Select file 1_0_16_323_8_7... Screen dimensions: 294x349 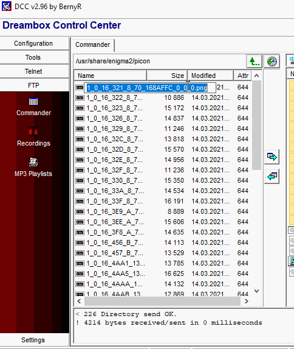[x=115, y=108]
